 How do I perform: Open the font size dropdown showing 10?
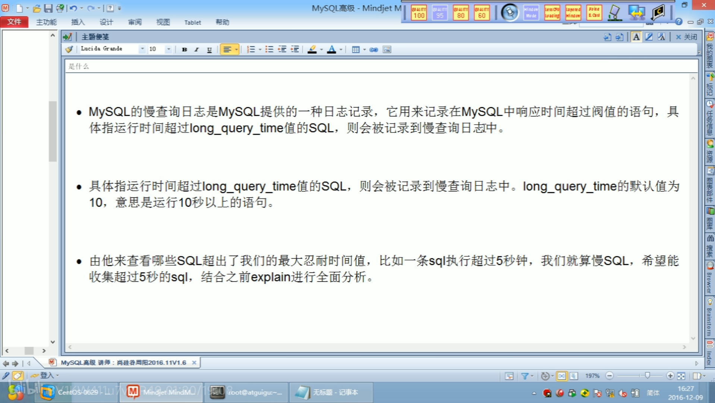pos(169,49)
